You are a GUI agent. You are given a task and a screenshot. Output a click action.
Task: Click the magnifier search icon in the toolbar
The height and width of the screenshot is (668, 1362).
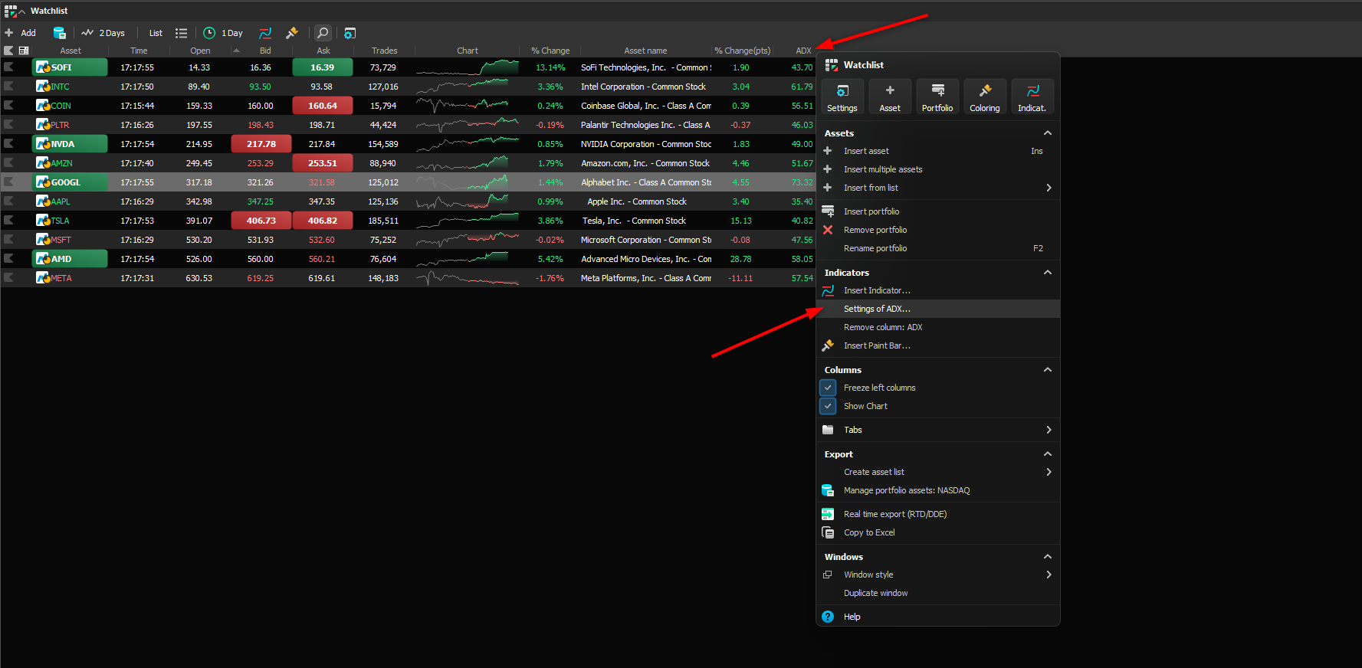pyautogui.click(x=323, y=33)
